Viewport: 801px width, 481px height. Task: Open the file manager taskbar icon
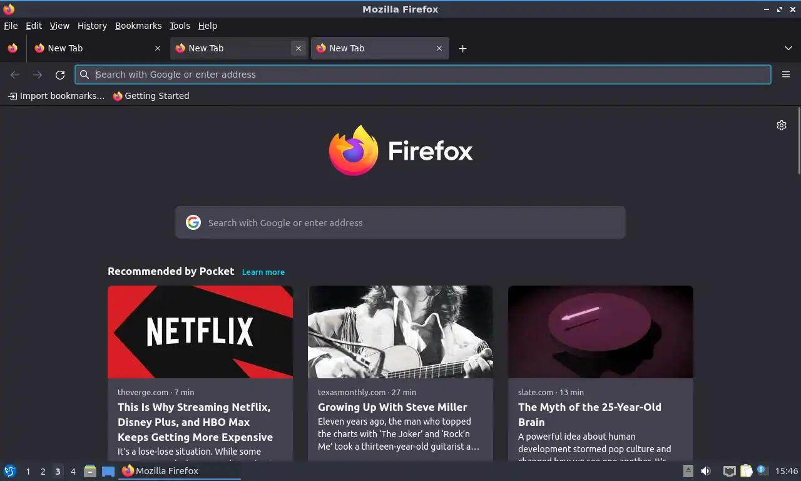pos(90,471)
